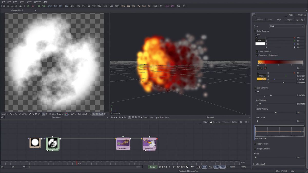This screenshot has width=308, height=173.
Task: Enable HiQ high quality playback
Action: click(198, 167)
